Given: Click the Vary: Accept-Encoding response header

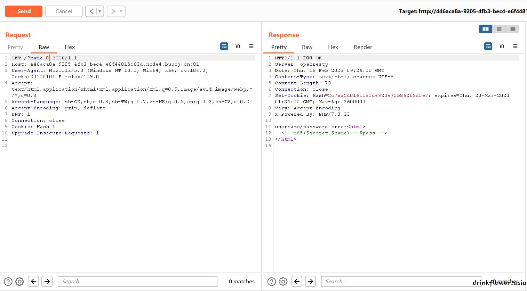Looking at the screenshot, I should [308, 108].
